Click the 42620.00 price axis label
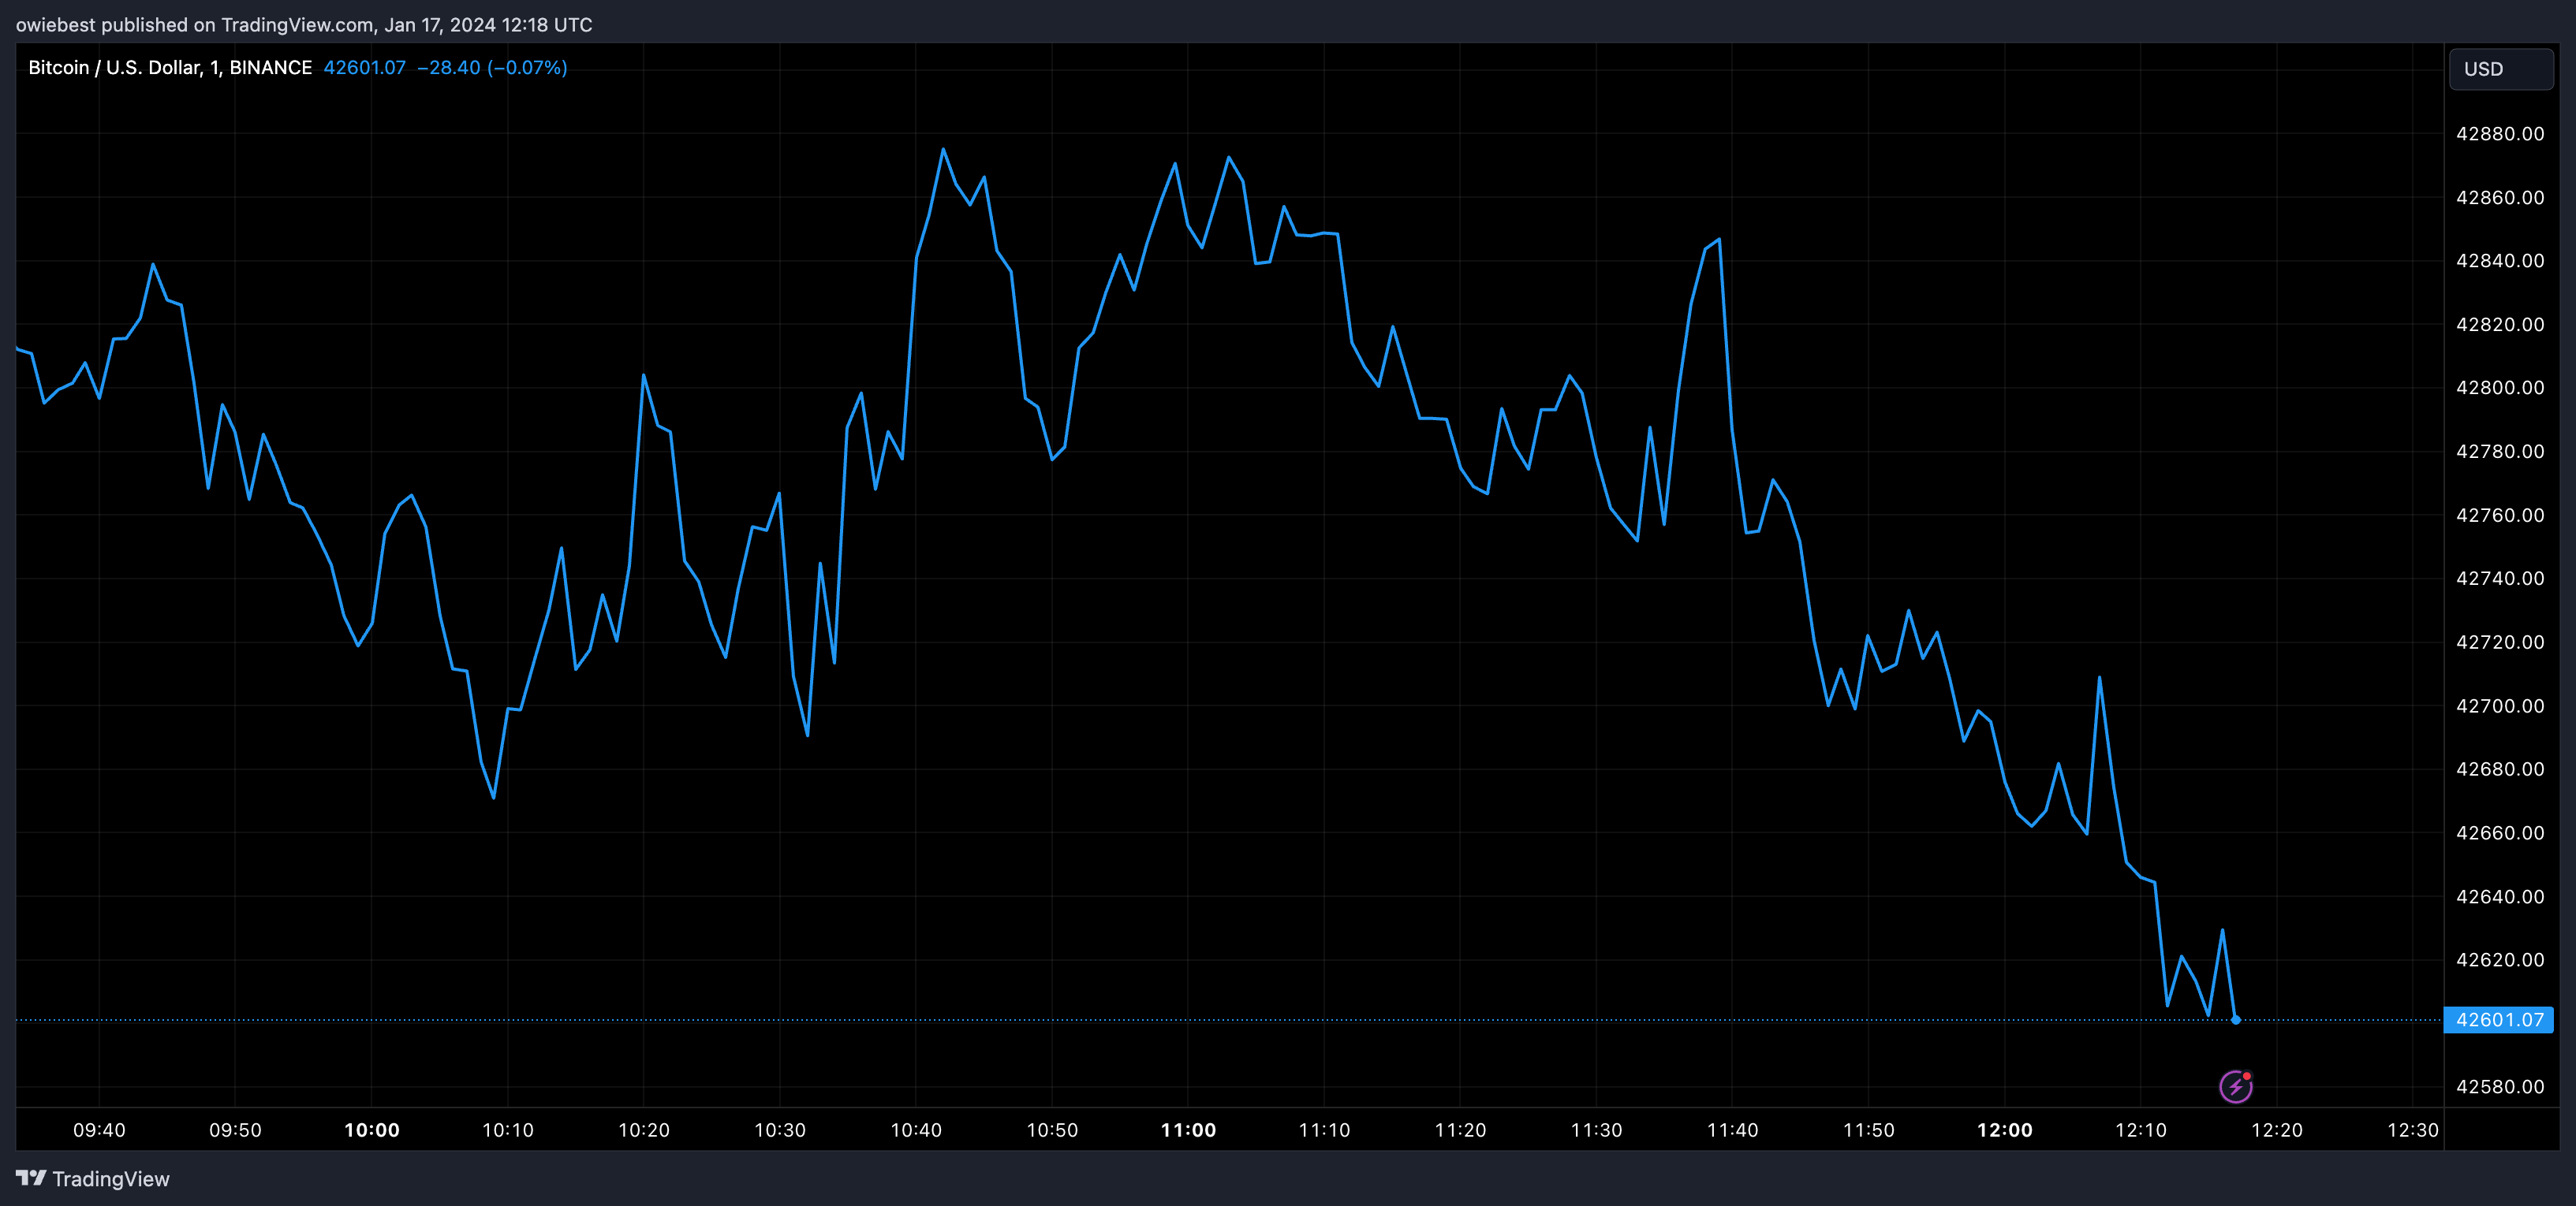The width and height of the screenshot is (2576, 1206). click(2500, 960)
